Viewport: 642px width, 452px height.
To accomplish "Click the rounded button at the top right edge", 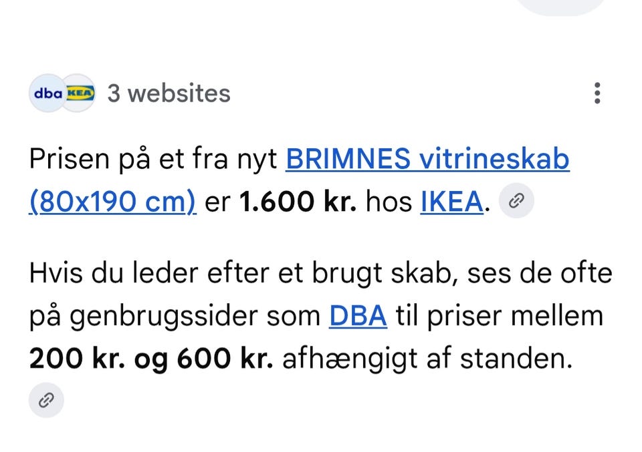I will [560, 6].
